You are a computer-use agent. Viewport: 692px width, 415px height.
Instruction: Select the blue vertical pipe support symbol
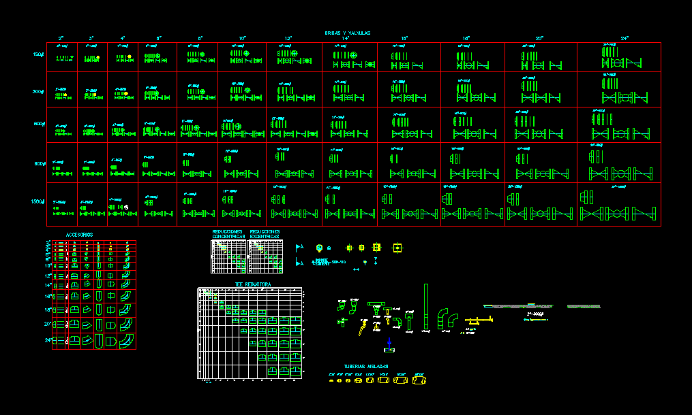pos(389,342)
